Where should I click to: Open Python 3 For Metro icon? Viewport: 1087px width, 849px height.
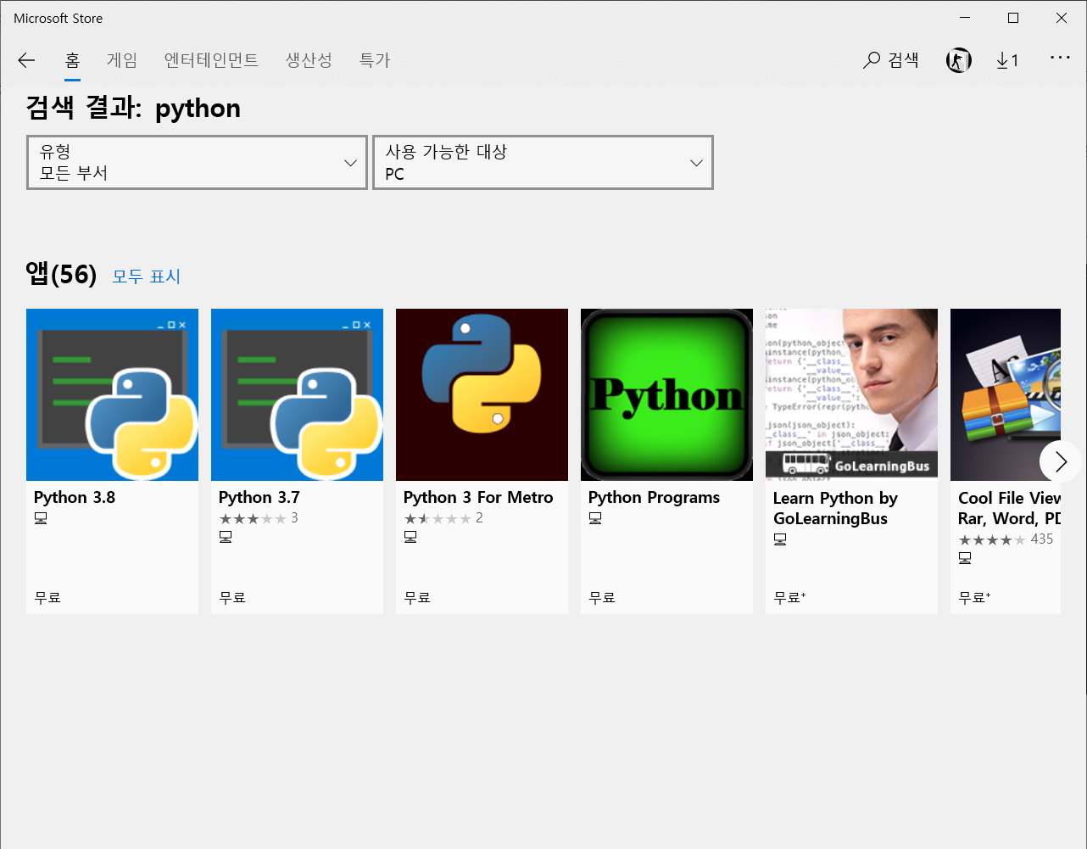click(x=482, y=394)
